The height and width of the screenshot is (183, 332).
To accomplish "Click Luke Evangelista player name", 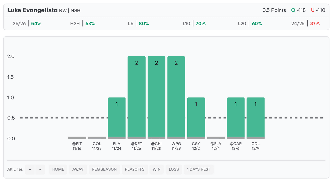I will [x=32, y=10].
